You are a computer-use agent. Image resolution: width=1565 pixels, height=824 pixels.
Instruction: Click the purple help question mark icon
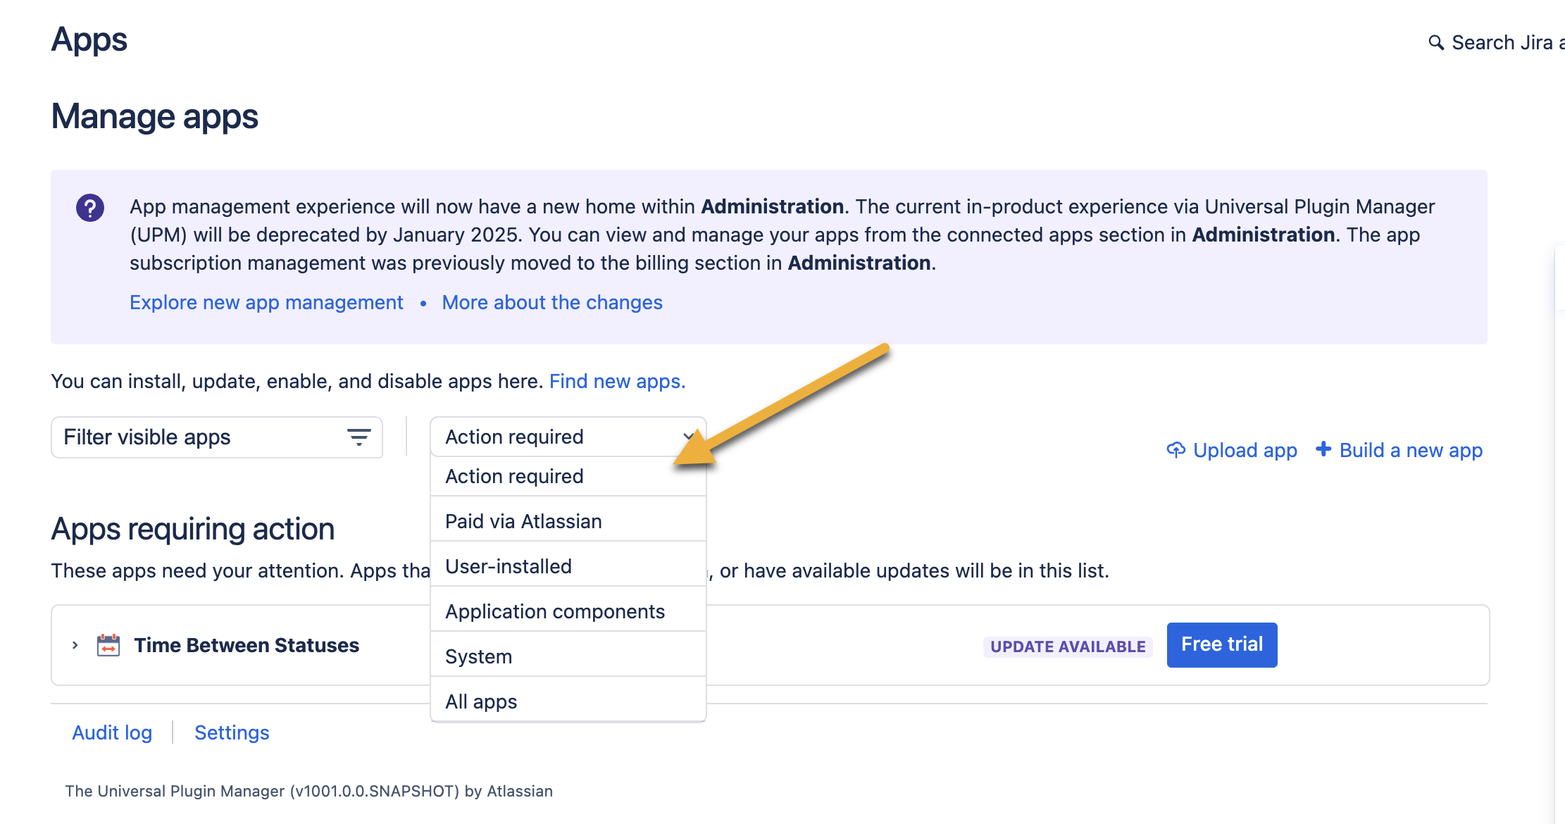click(90, 208)
